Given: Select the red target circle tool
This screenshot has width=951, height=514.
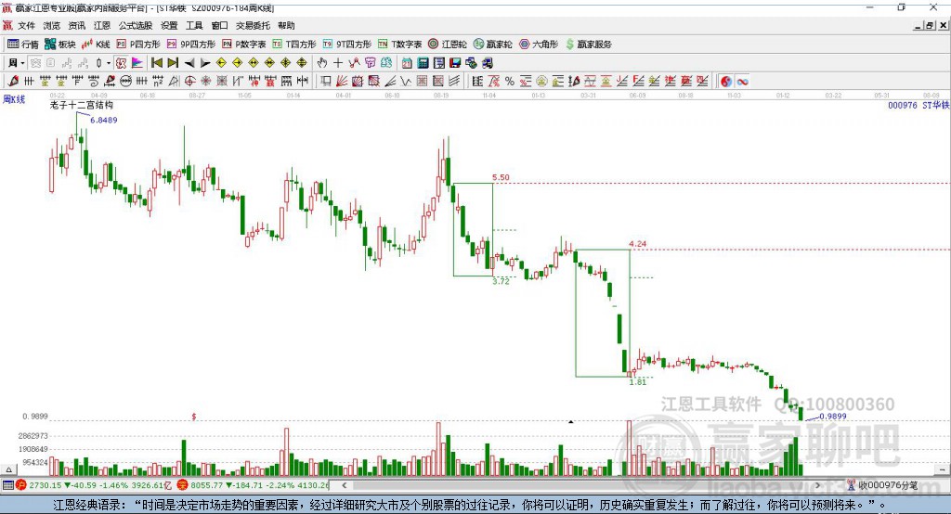Looking at the screenshot, I should 189,82.
